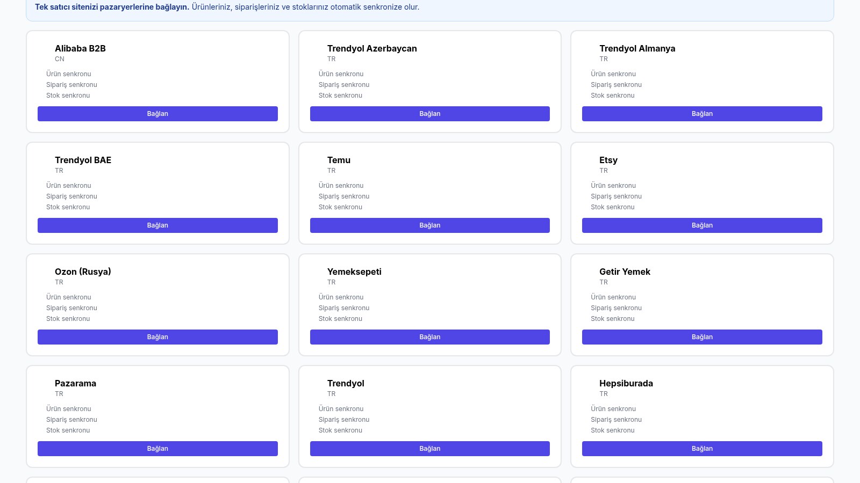Click "Sipariş senkronu" in the Yemeksepeti card
The height and width of the screenshot is (483, 860).
click(x=344, y=308)
